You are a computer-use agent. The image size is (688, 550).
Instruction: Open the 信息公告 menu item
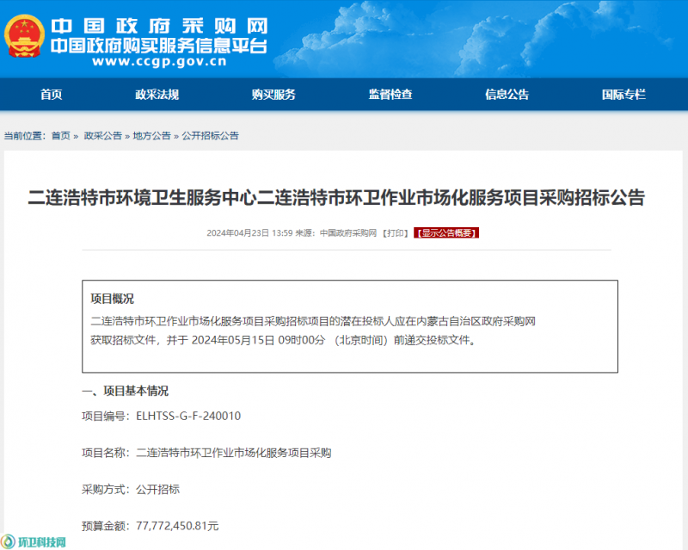(507, 95)
